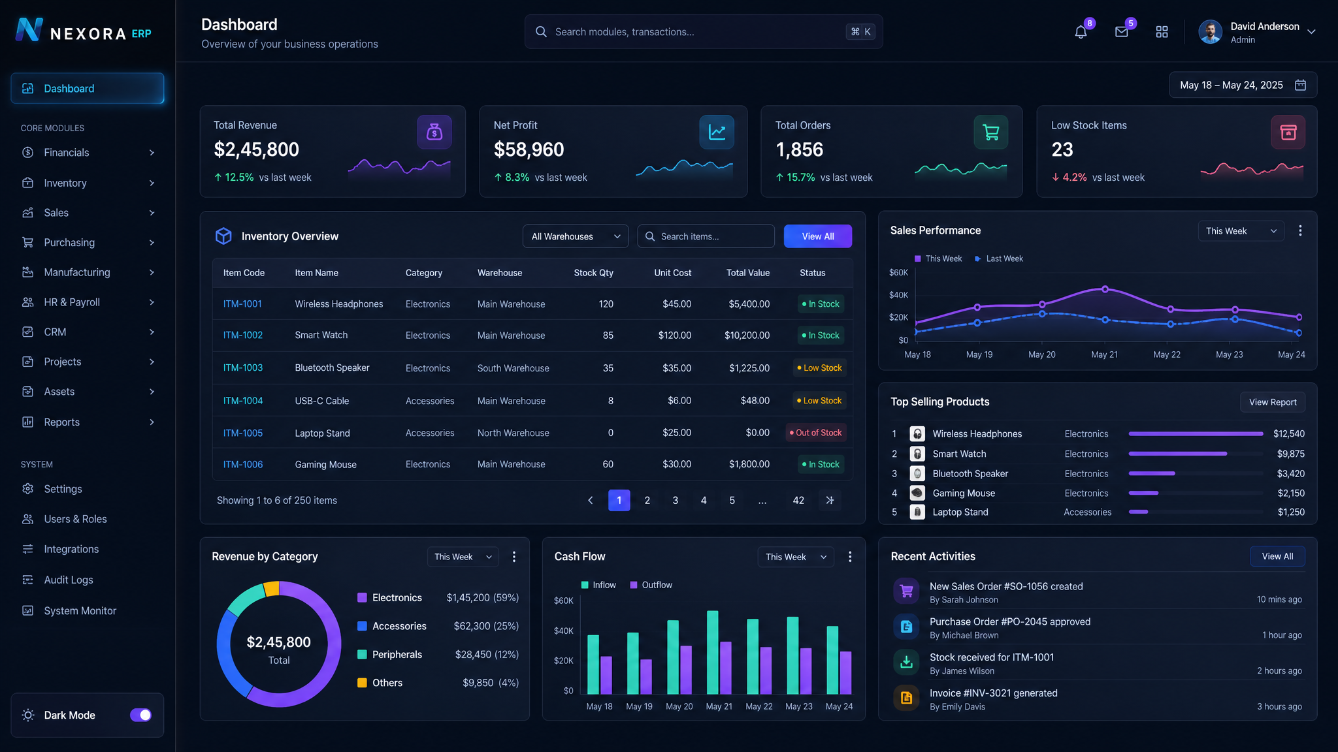Open Audit Logs in sidebar
This screenshot has height=752, width=1338.
coord(88,580)
